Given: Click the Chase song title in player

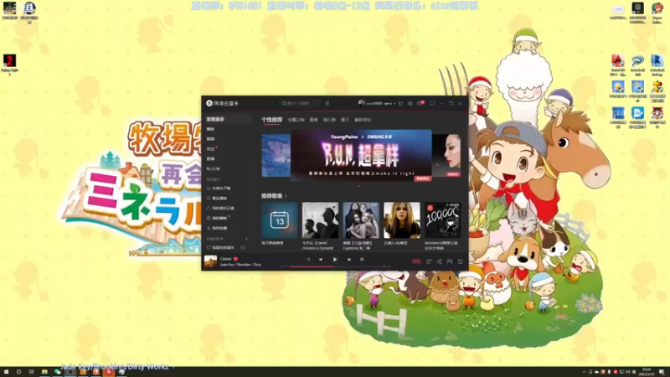Looking at the screenshot, I should [225, 259].
